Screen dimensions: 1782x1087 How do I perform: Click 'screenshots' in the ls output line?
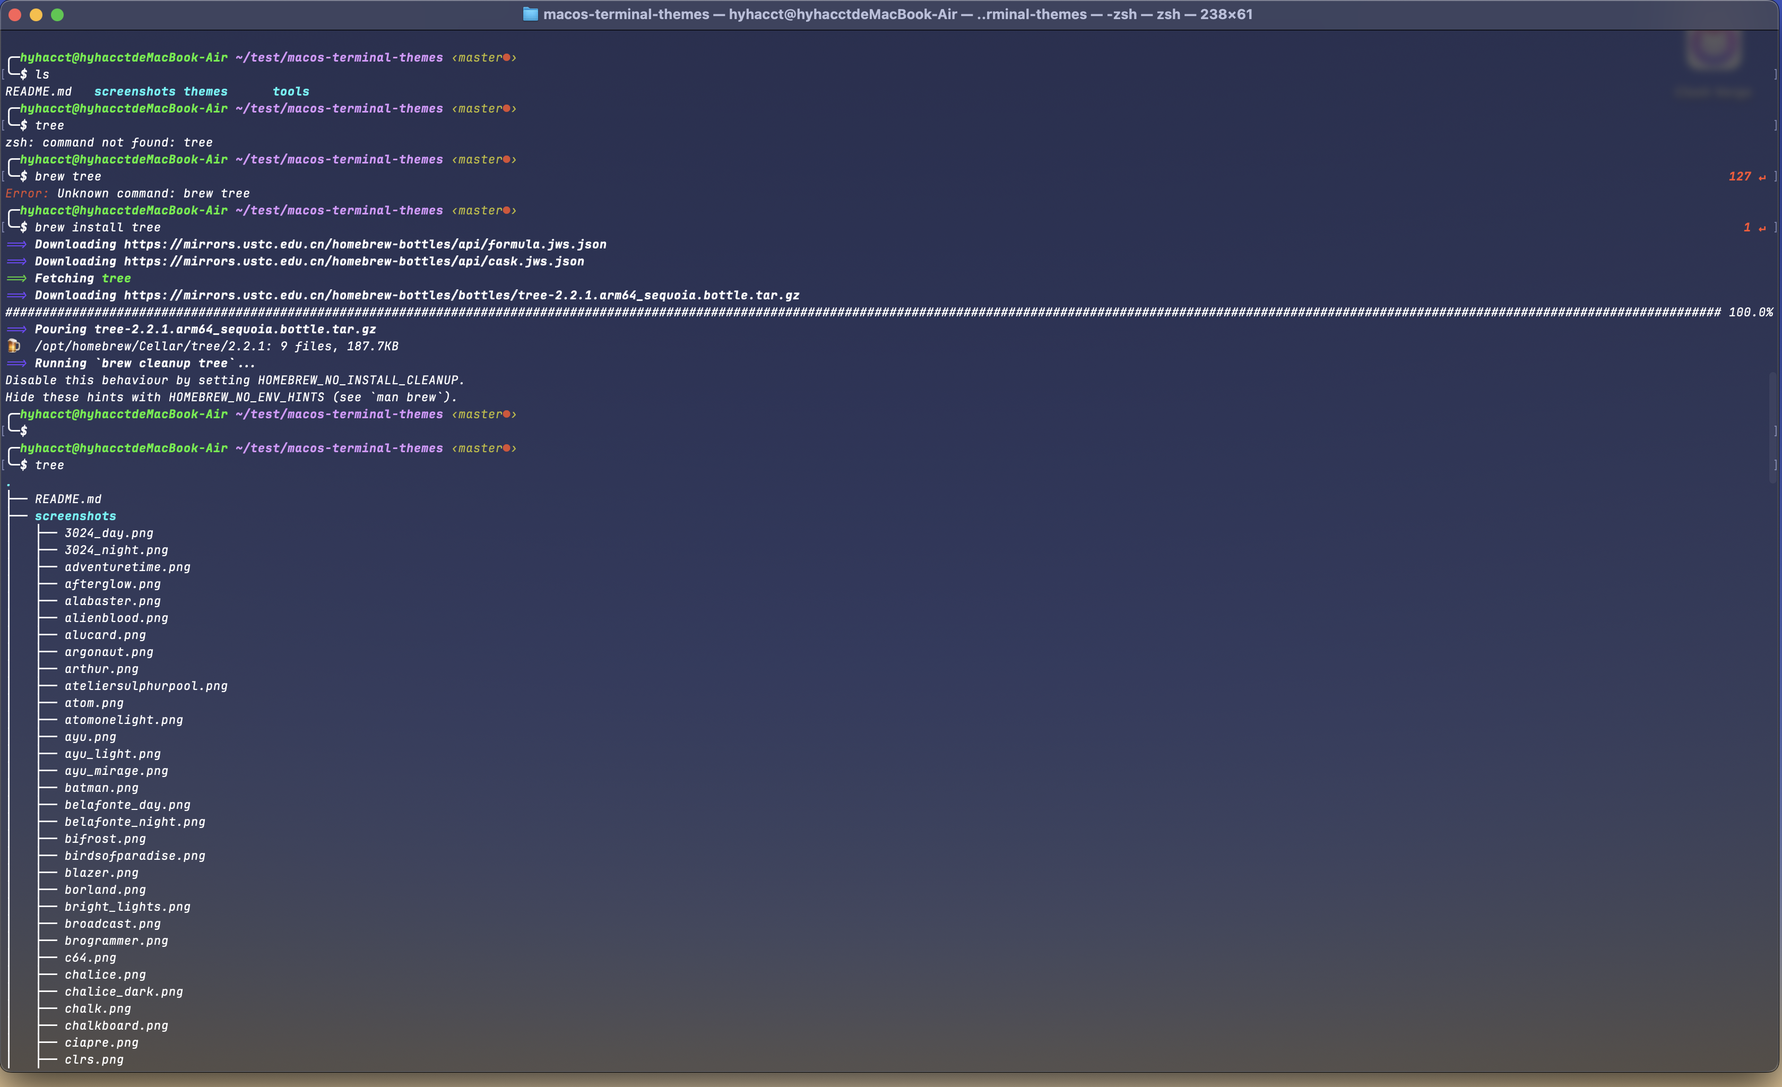[x=134, y=91]
